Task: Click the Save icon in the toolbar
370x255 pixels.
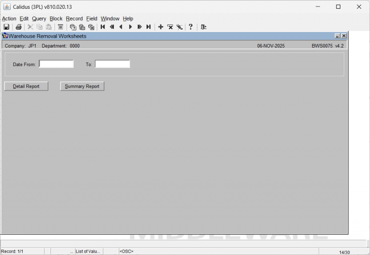Action: tap(6, 27)
